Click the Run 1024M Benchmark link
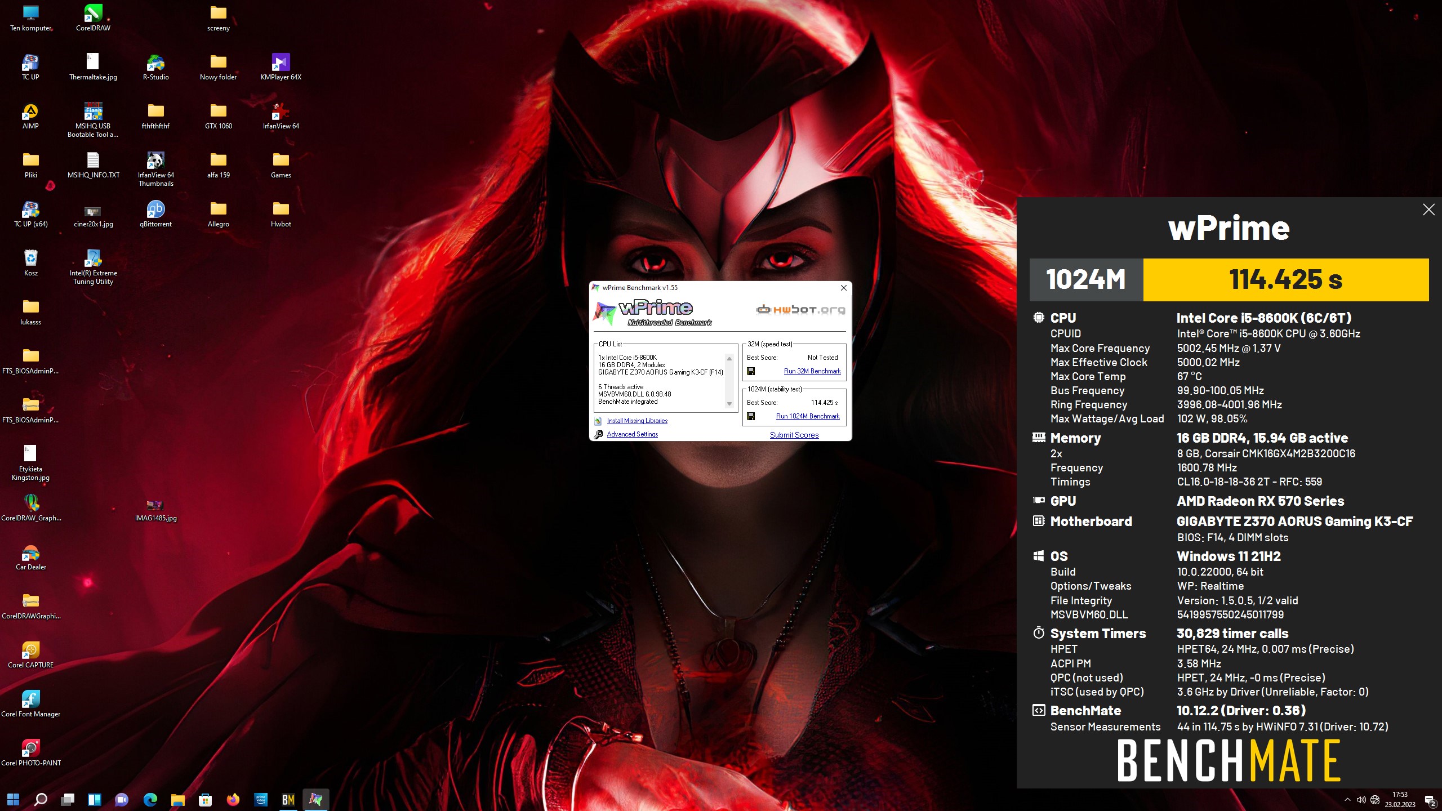The width and height of the screenshot is (1442, 811). click(808, 416)
